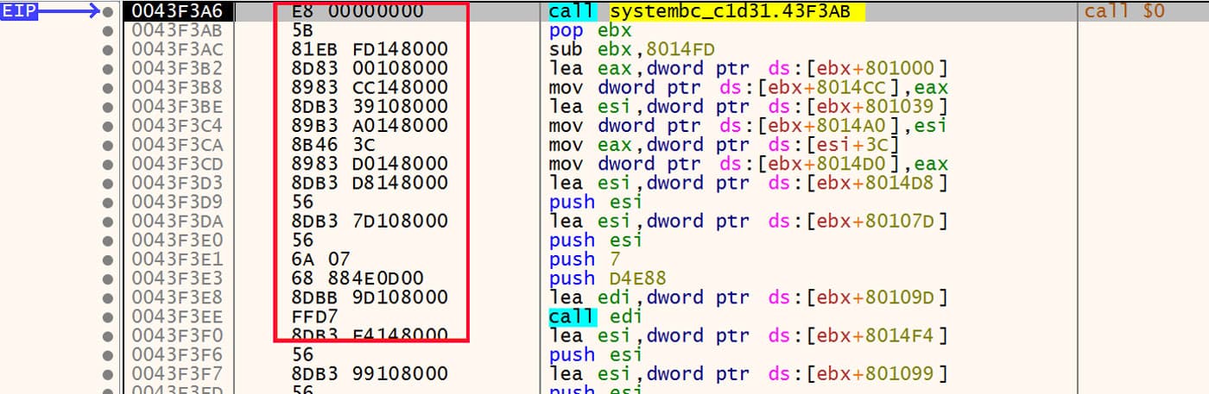
Task: Toggle breakpoint dot at address 0043F3A6
Action: (x=108, y=12)
